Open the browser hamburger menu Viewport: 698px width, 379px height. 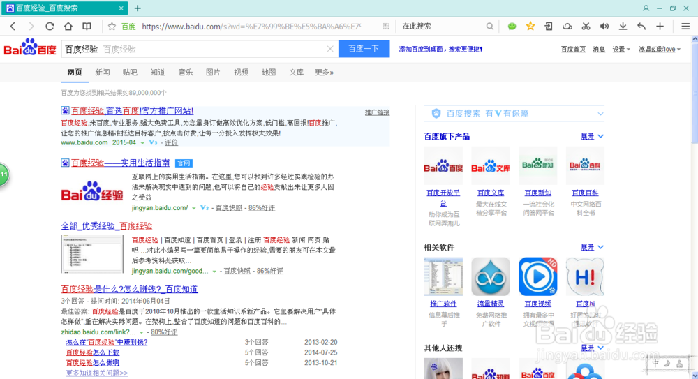(685, 27)
